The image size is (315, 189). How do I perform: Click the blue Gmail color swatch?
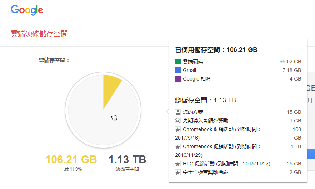pos(178,70)
